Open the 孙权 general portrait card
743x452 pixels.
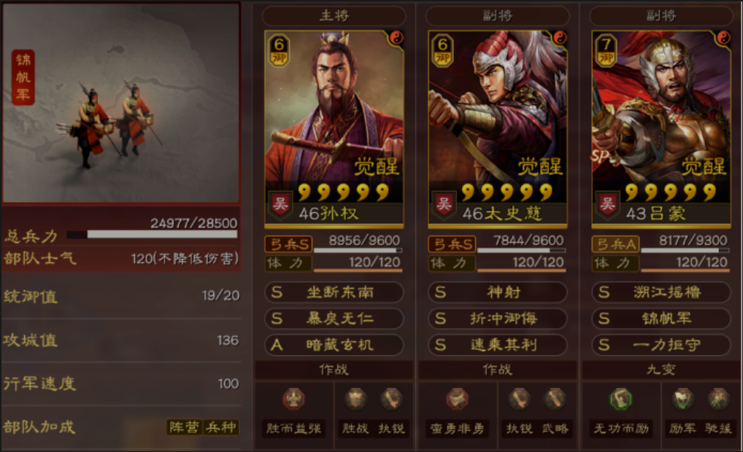334,128
